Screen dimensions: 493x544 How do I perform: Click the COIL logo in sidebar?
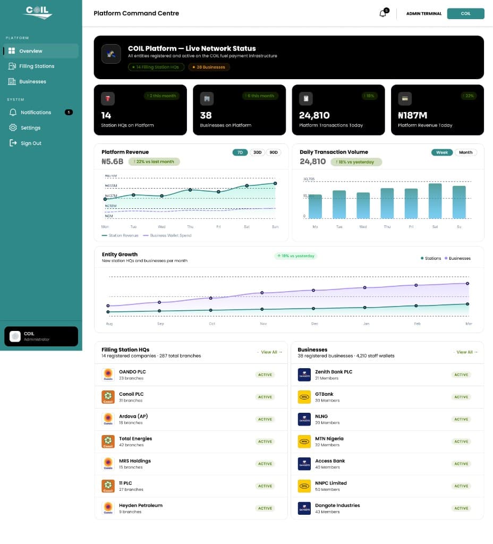point(38,13)
